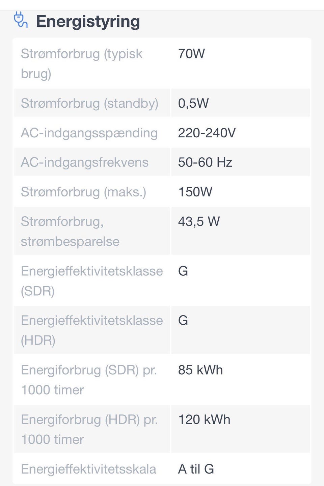
Task: Click the 220-240V voltage value
Action: 207,133
